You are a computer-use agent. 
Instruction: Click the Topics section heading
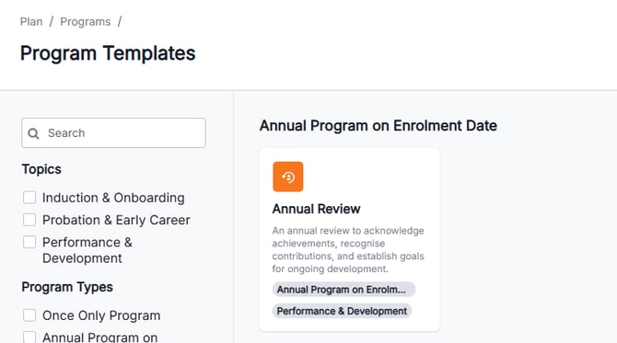click(41, 169)
